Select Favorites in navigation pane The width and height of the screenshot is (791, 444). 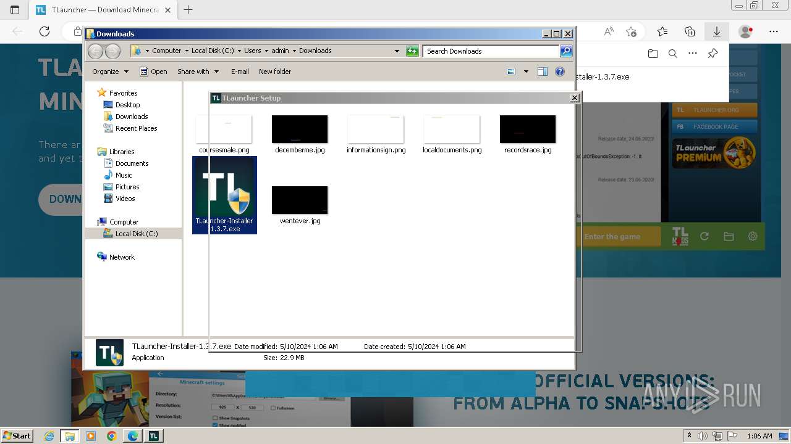[123, 93]
